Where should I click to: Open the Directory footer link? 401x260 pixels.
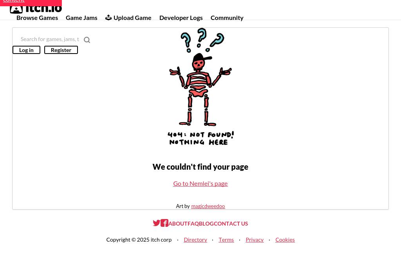(x=195, y=240)
